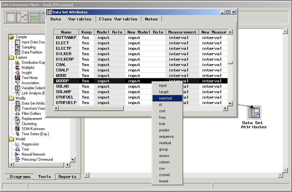Click the Measurement column header
This screenshot has width=292, height=192.
pos(182,32)
